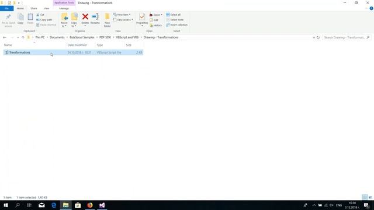
Task: Click Copy path in the ribbon
Action: (44, 20)
